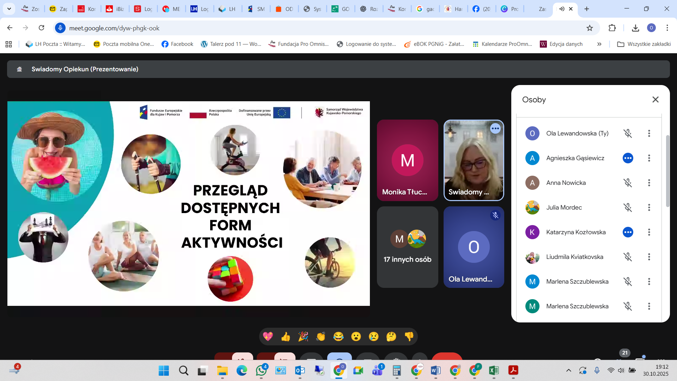Open more options for Katarzyna Kozłowska

click(649, 232)
